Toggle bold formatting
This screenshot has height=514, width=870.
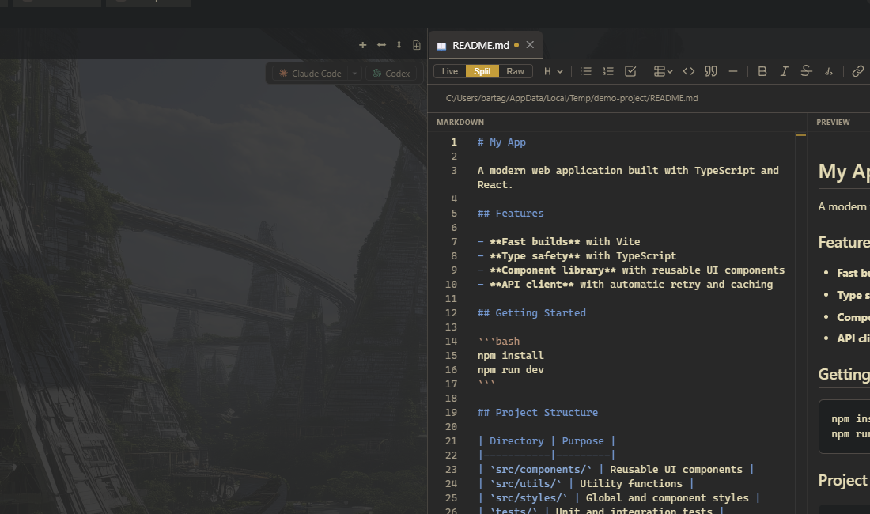coord(762,71)
